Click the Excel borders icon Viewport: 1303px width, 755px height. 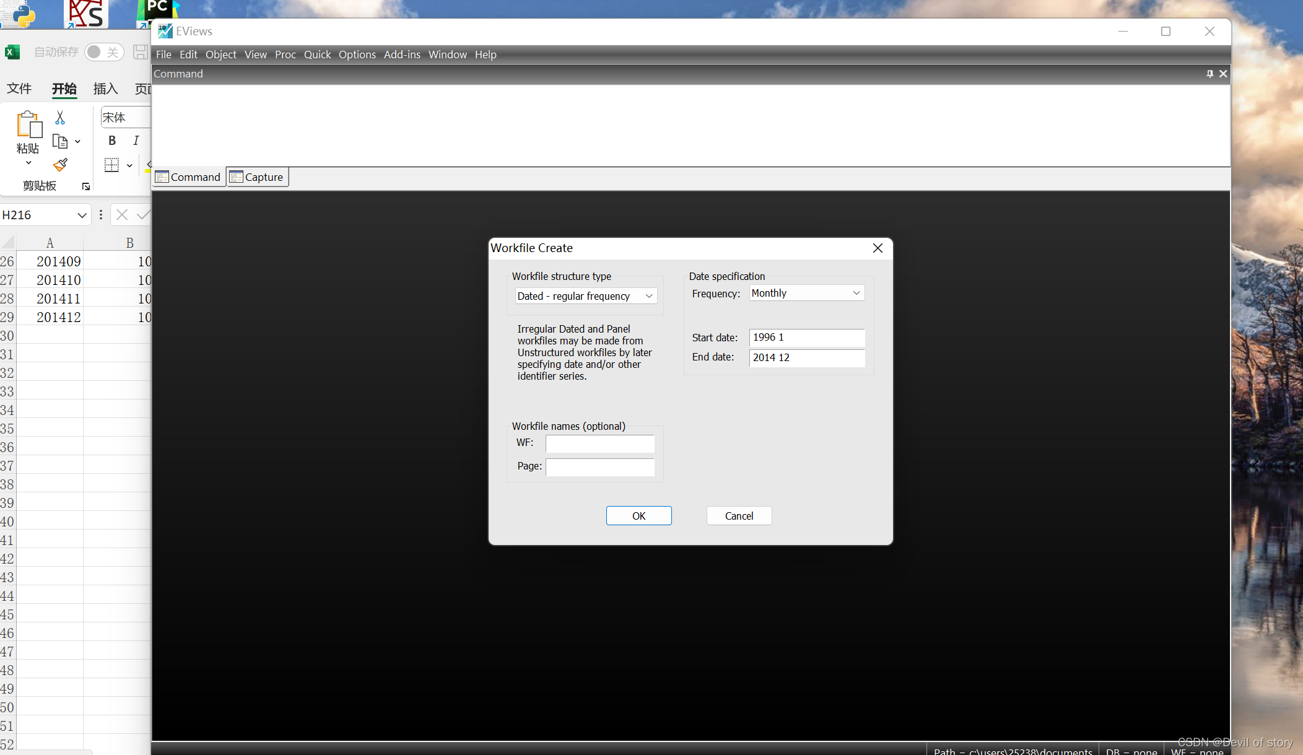(111, 165)
